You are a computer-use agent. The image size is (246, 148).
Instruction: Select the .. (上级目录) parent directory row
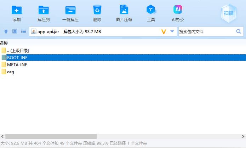(123, 51)
